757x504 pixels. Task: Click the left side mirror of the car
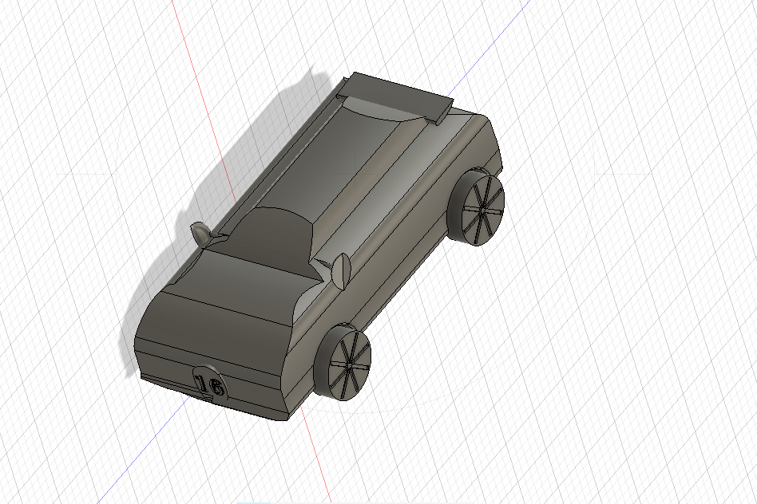pyautogui.click(x=200, y=234)
